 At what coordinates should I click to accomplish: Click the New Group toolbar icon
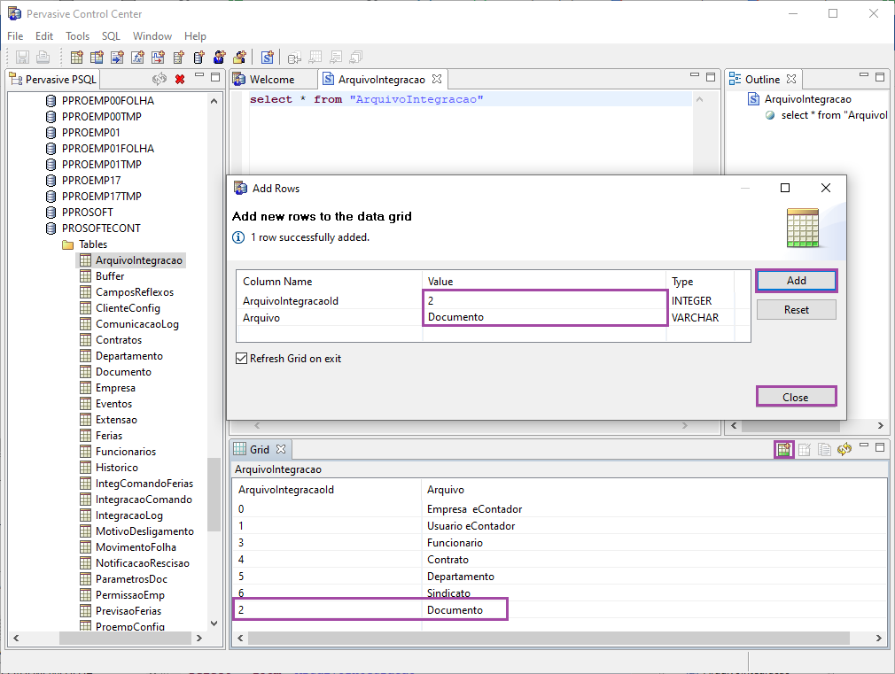pos(239,58)
